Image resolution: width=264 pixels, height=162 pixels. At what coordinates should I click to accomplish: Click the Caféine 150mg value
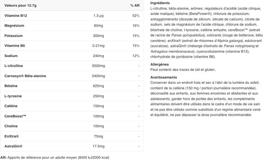(x=98, y=106)
